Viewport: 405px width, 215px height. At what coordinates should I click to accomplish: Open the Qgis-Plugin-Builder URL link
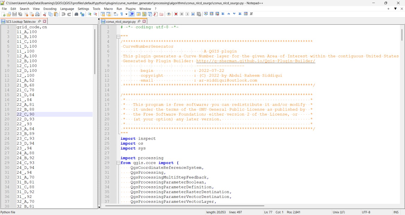coord(256,61)
